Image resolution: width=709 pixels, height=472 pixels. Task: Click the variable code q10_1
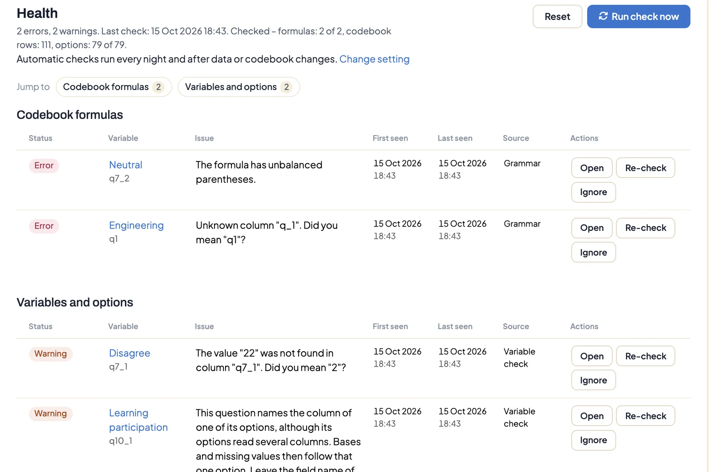[121, 441]
